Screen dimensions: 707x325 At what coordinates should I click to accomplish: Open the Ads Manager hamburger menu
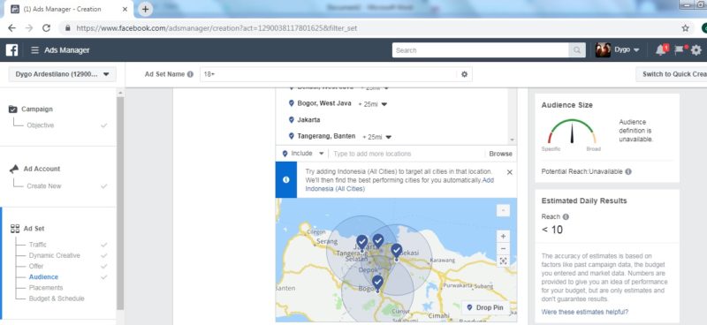34,50
